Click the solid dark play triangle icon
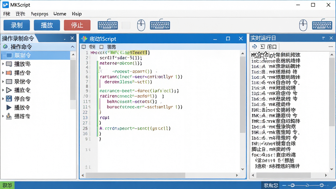336x189 pixels. pyautogui.click(x=9, y=107)
